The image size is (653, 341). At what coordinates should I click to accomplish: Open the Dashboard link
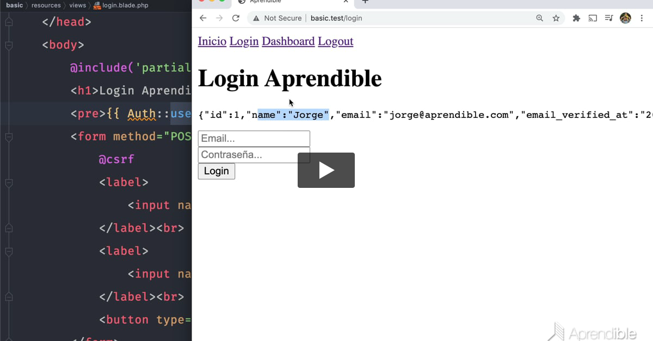(x=288, y=41)
